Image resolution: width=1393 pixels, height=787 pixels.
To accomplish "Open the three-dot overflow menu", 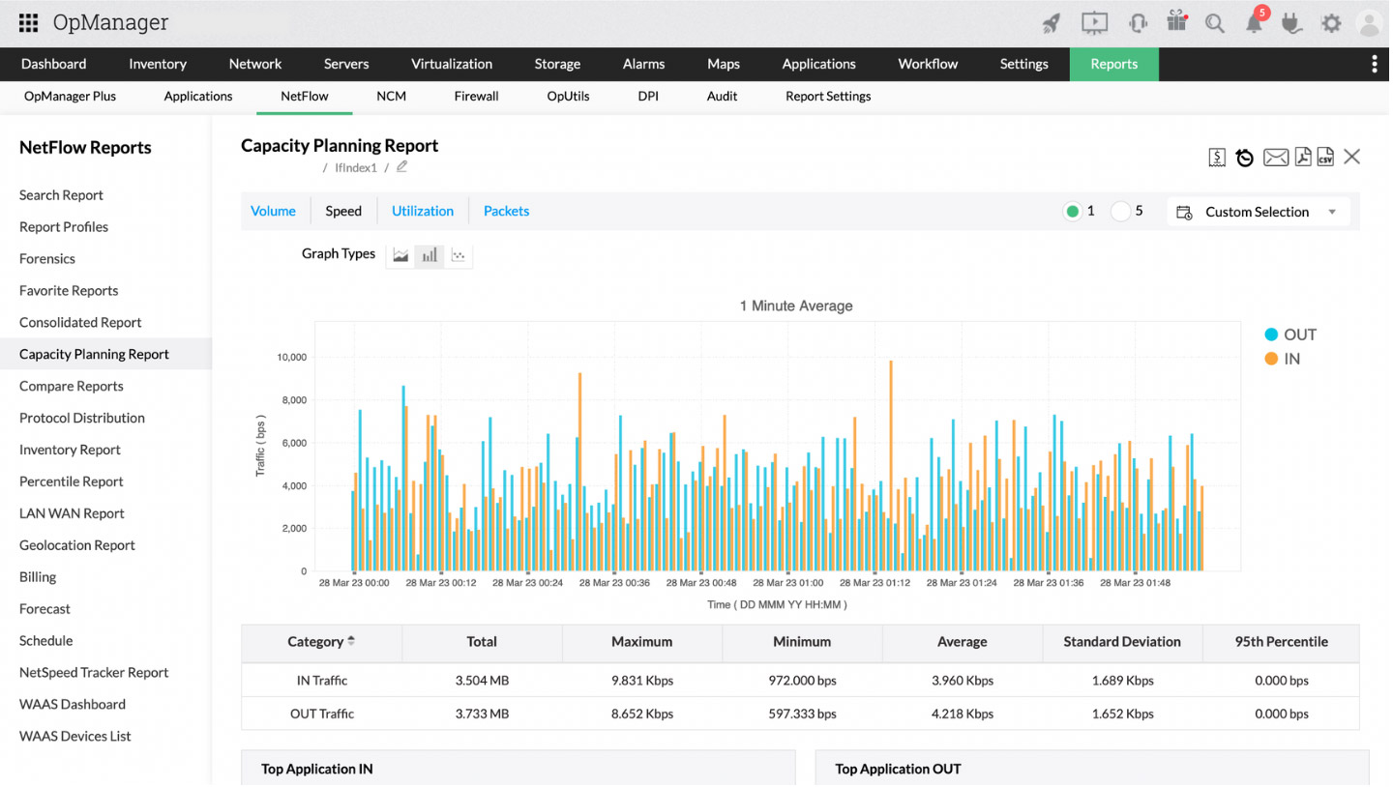I will pyautogui.click(x=1374, y=64).
